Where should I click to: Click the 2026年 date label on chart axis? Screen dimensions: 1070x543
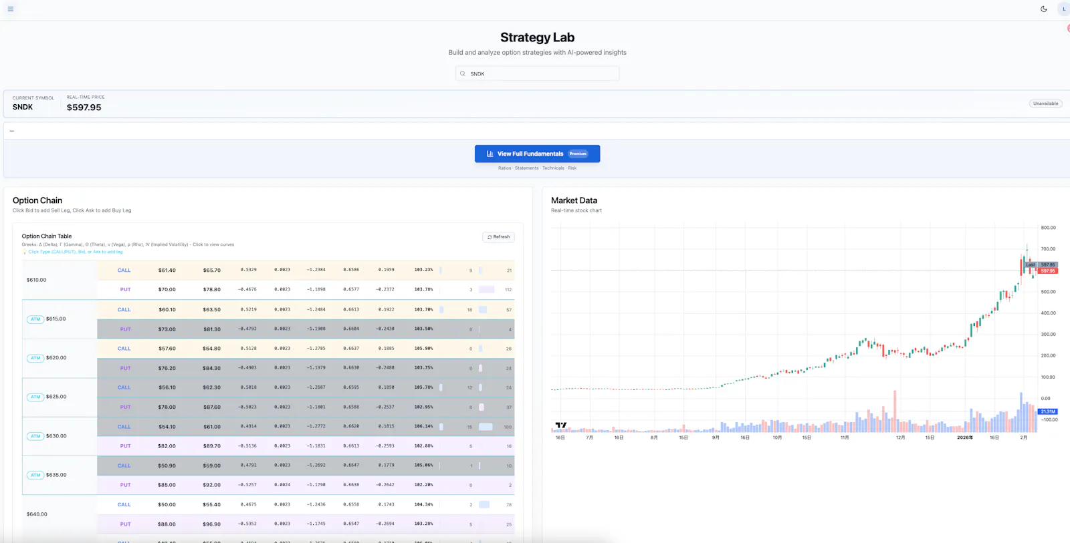tap(965, 437)
